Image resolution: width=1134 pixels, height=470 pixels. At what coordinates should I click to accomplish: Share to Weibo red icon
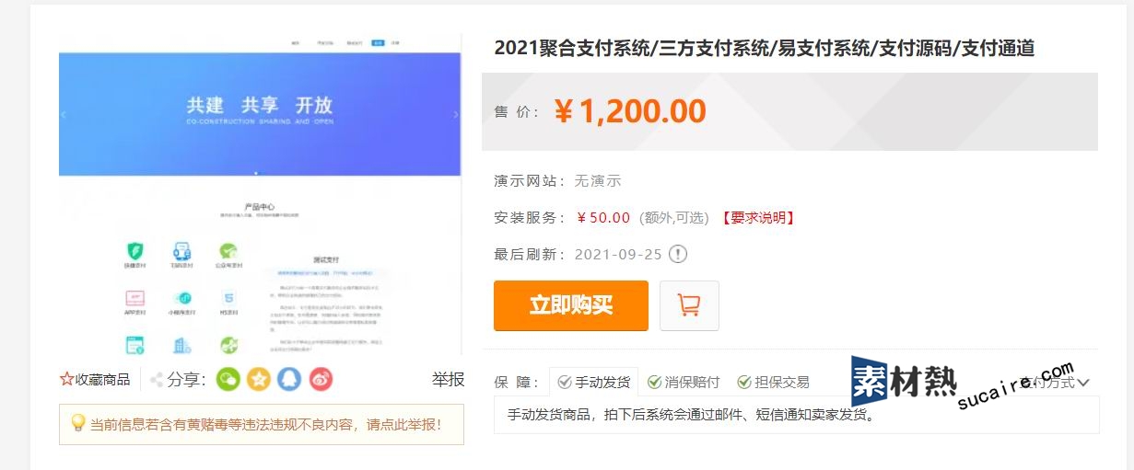321,379
